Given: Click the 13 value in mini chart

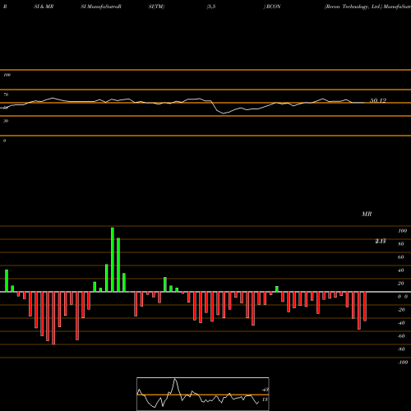Looking at the screenshot, I should [x=265, y=399].
